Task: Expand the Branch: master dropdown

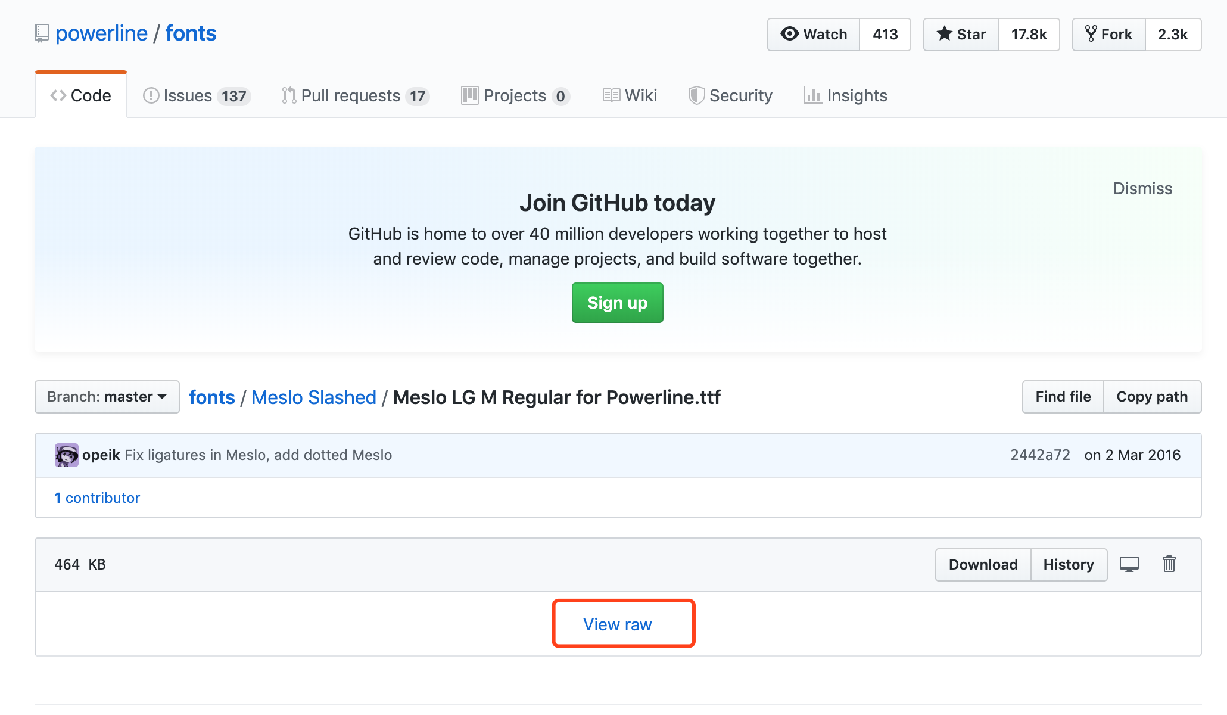Action: (x=107, y=397)
